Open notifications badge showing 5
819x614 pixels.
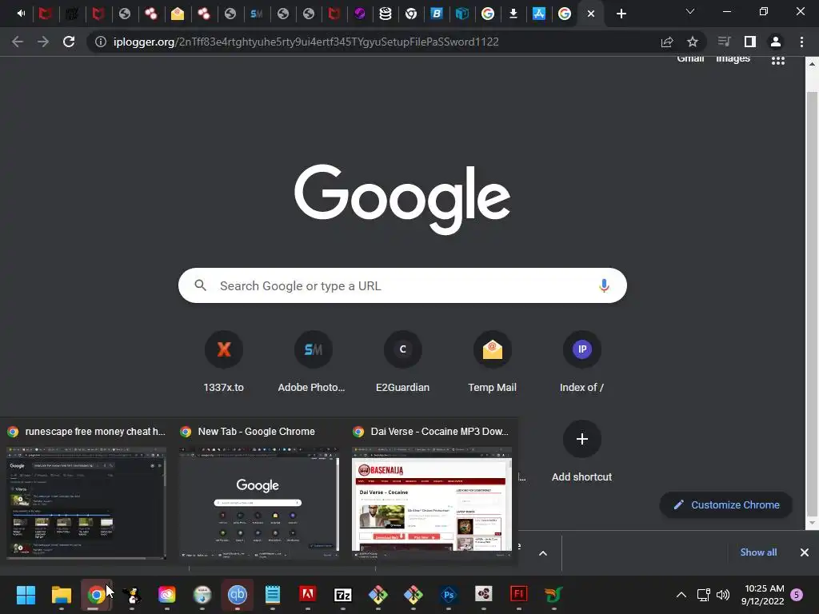[797, 595]
